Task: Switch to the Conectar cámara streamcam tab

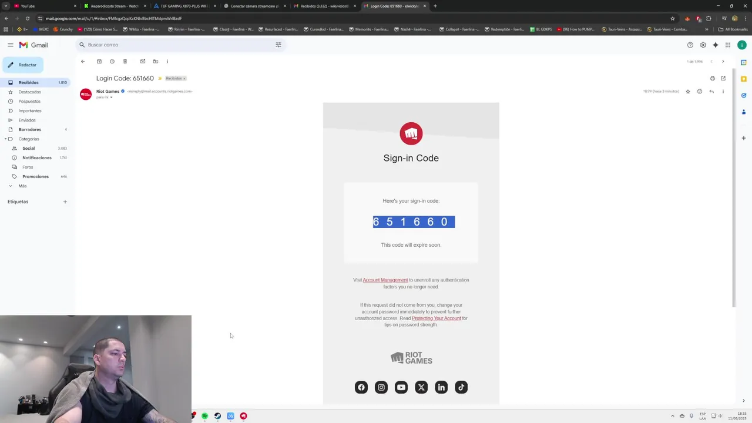Action: (254, 6)
